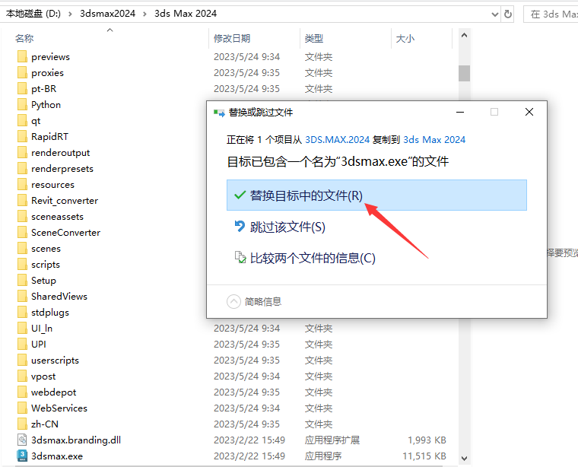Select the previews folder icon

pos(22,56)
